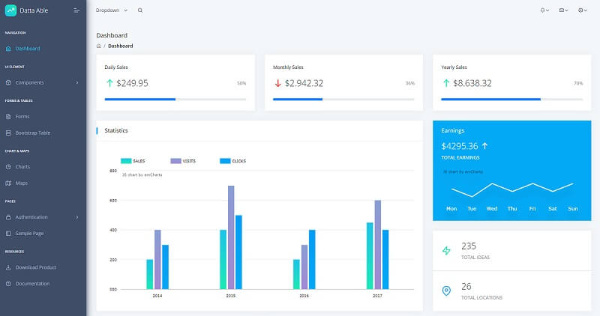Select Bootstrap Table in the sidebar
This screenshot has width=600, height=316.
[x=32, y=133]
